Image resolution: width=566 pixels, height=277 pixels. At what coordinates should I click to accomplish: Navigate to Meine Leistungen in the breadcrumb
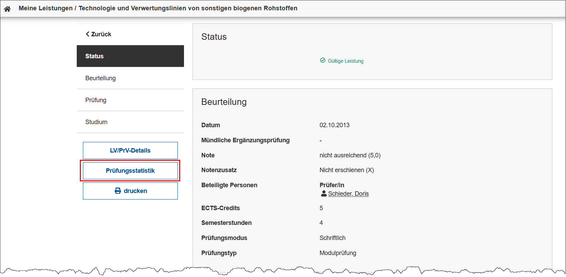46,8
